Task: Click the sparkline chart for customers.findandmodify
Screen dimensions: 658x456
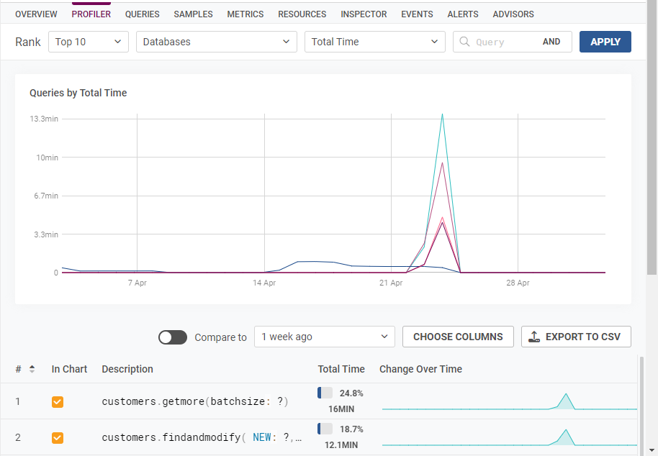Action: click(508, 437)
